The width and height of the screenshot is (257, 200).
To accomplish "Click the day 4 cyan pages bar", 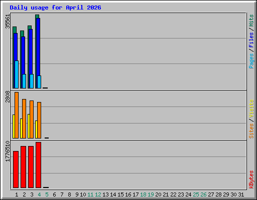I will point(39,82).
